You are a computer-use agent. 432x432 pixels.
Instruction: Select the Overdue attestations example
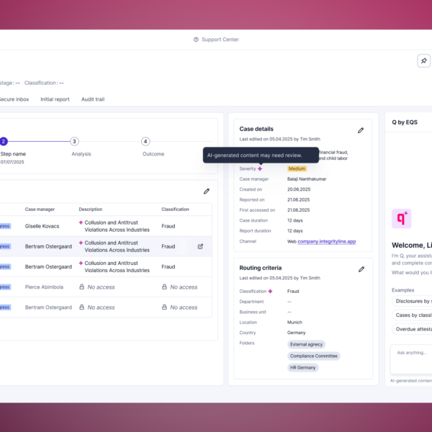pos(412,329)
